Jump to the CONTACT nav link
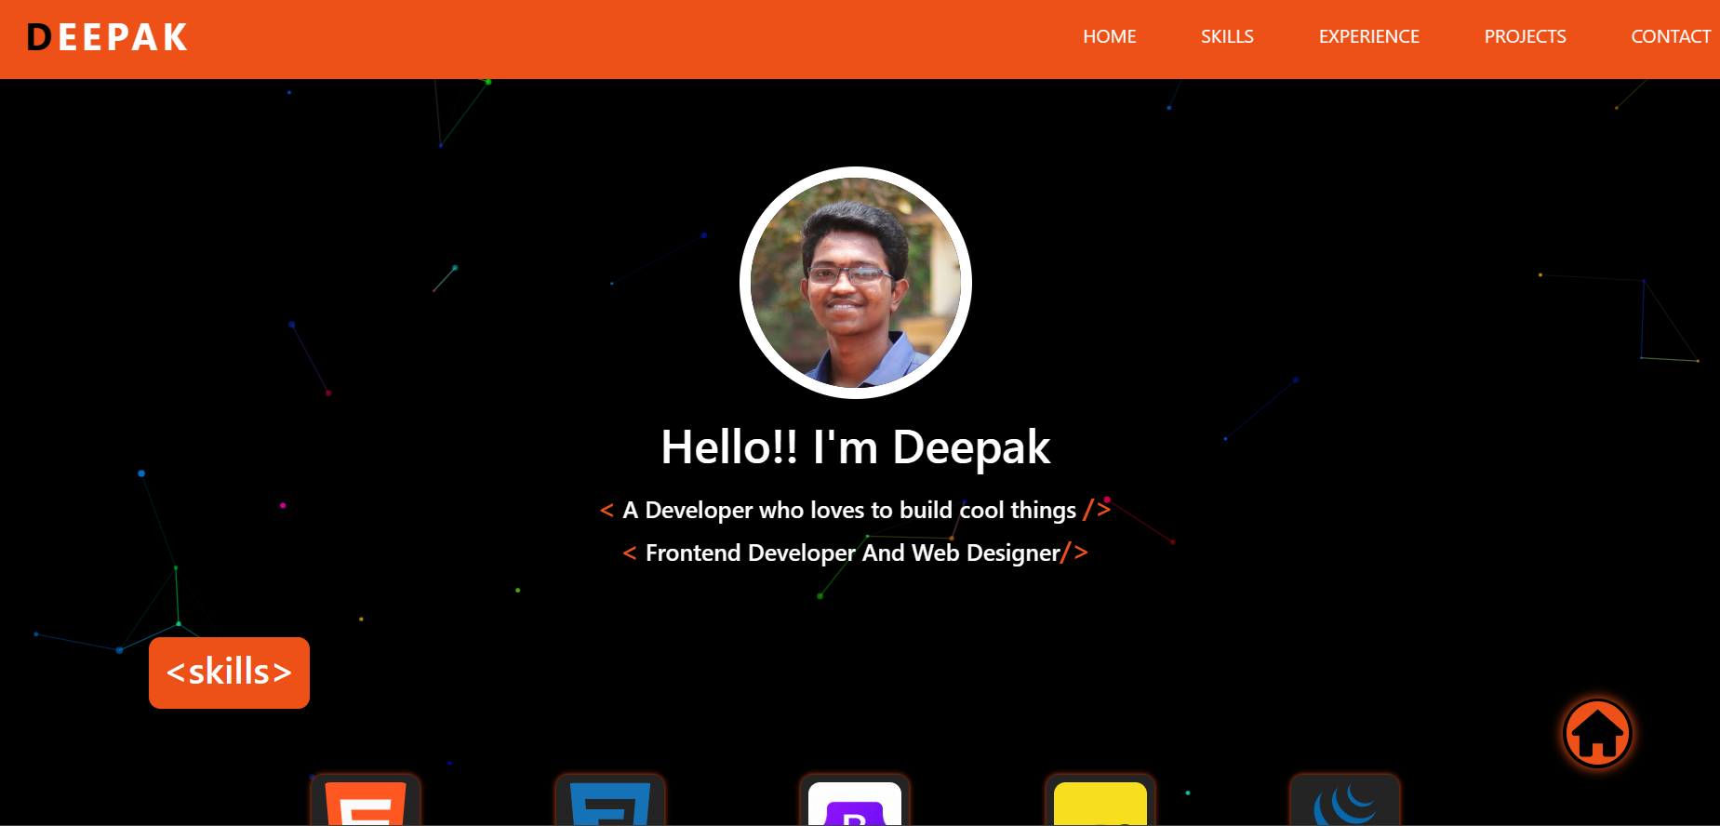Viewport: 1720px width, 826px height. [x=1671, y=36]
